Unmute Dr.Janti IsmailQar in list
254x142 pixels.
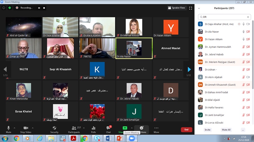coord(243,115)
